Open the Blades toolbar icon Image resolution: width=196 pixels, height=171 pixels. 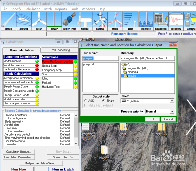(x=8, y=21)
